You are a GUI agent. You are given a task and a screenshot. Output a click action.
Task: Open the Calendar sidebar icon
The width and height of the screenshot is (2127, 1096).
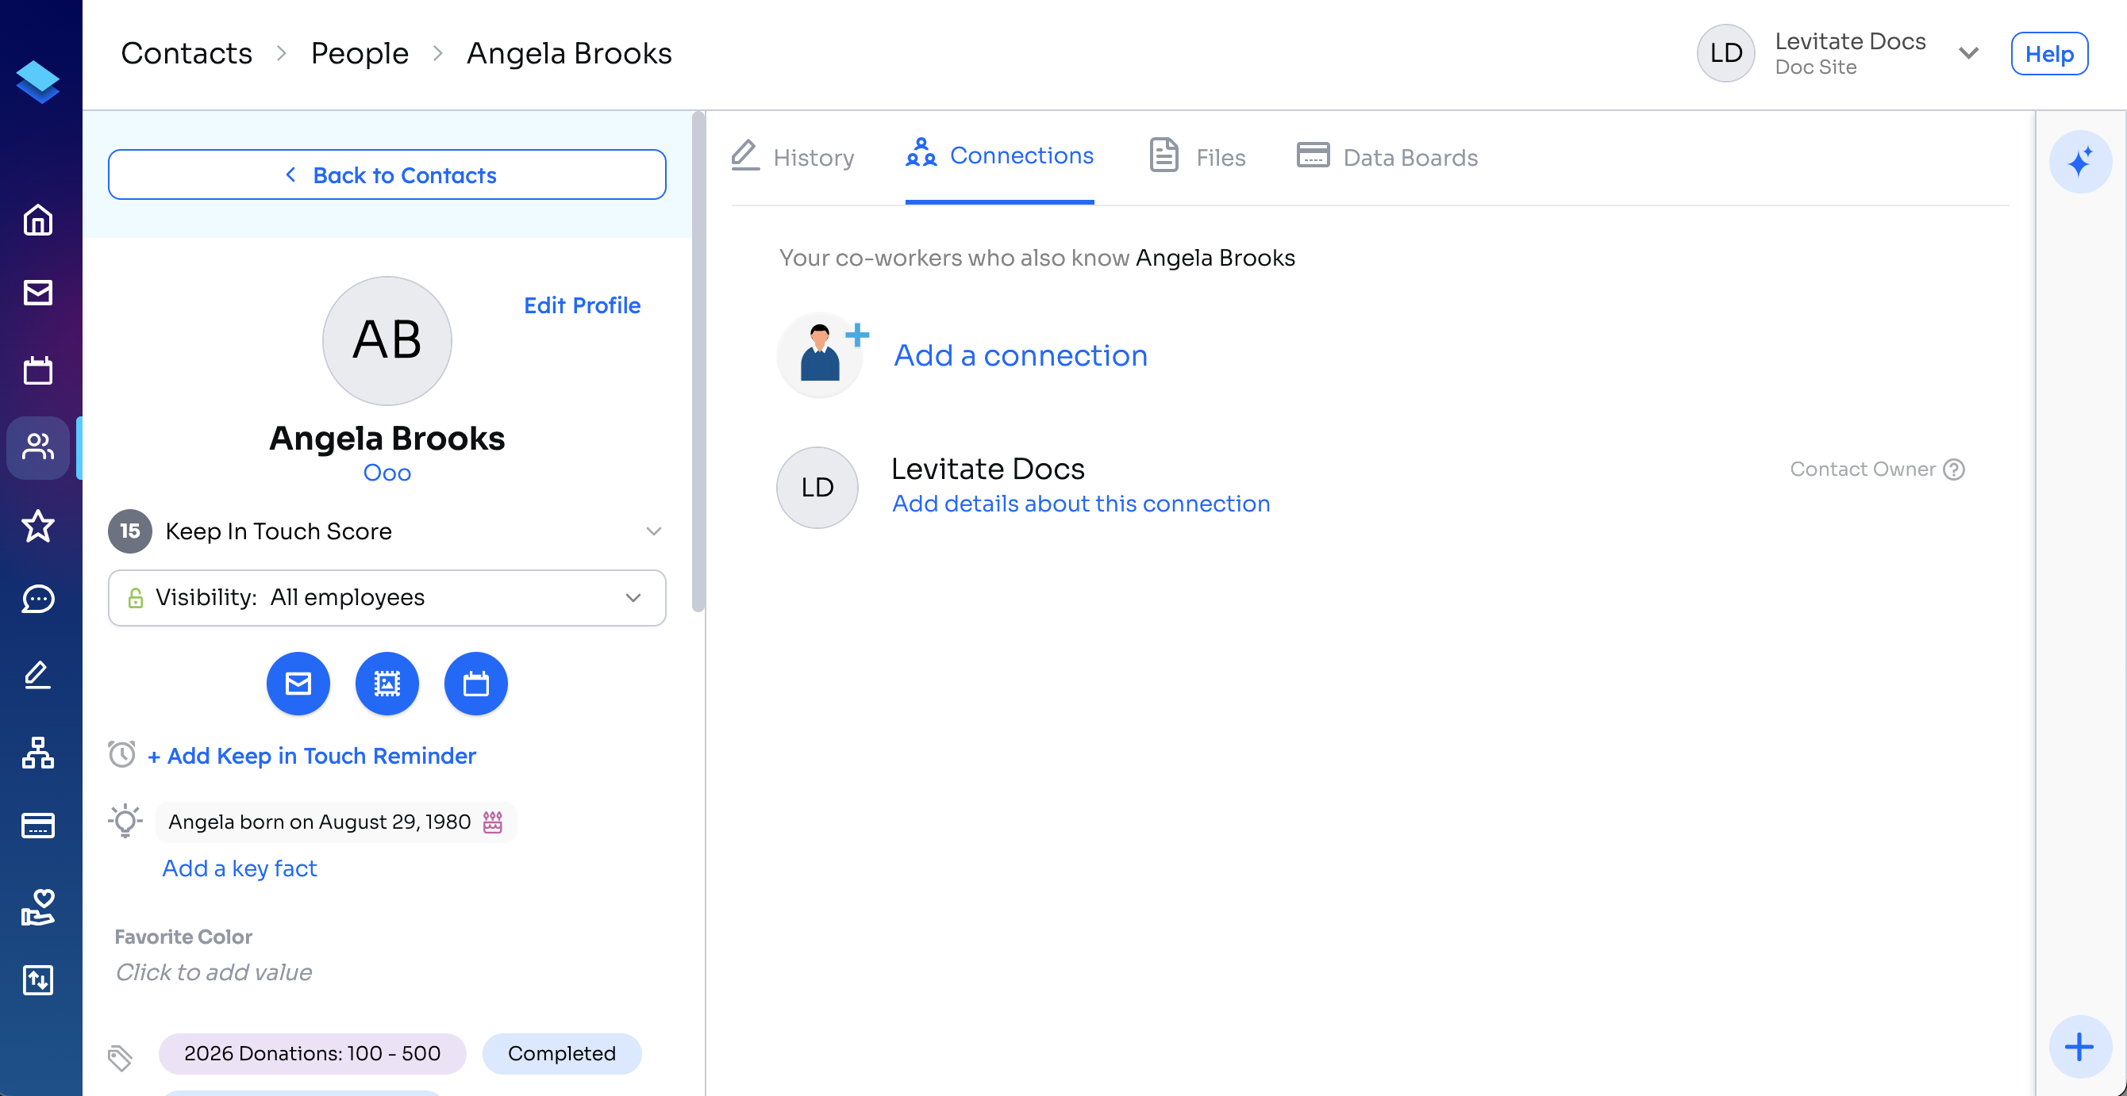[x=38, y=370]
